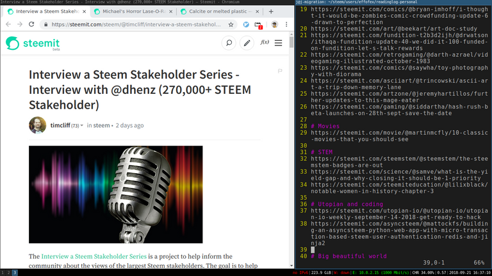This screenshot has height=276, width=492.
Task: Select the Interview a Steem Stakeholder tab
Action: (46, 11)
